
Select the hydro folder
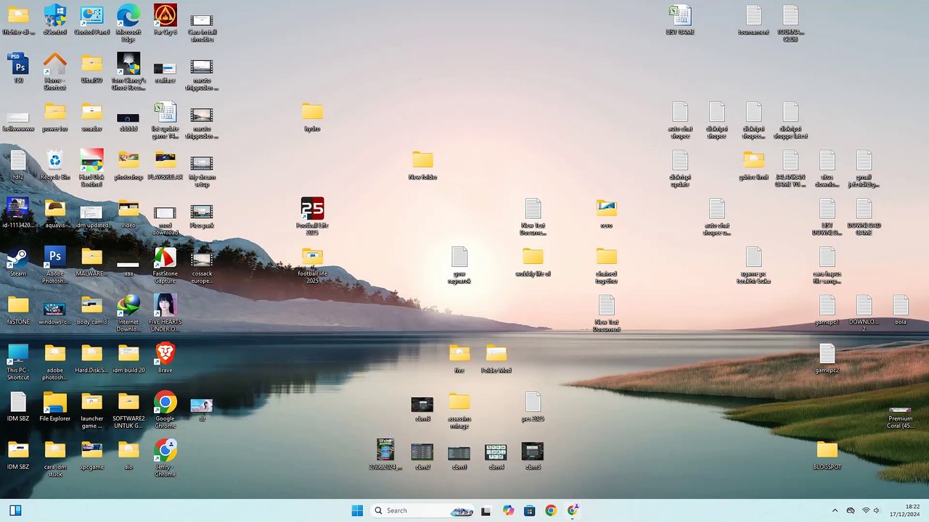tap(313, 116)
